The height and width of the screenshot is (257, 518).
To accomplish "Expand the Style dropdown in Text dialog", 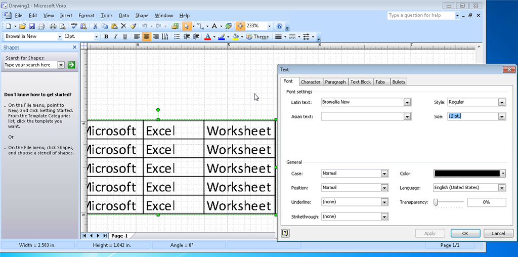I will pos(502,102).
